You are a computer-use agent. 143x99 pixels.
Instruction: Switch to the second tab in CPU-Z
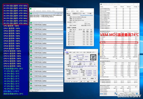pos(70,52)
